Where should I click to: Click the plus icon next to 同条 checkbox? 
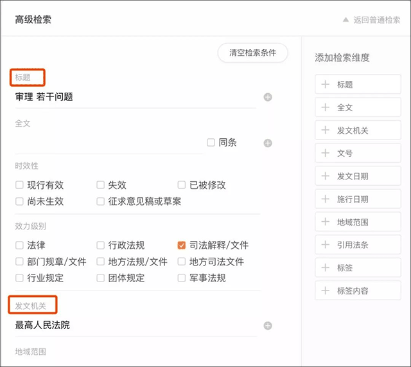(x=268, y=143)
